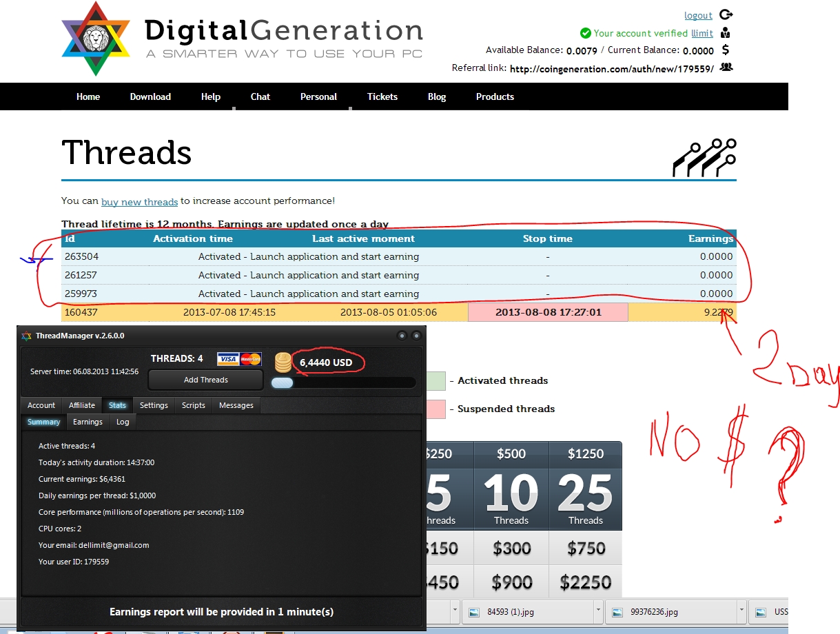Click the $500 10 Threads package
The width and height of the screenshot is (840, 634).
coord(511,487)
